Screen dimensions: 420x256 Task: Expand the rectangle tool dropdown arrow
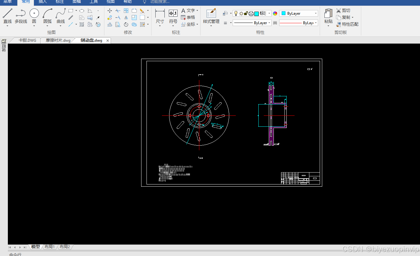(76, 11)
